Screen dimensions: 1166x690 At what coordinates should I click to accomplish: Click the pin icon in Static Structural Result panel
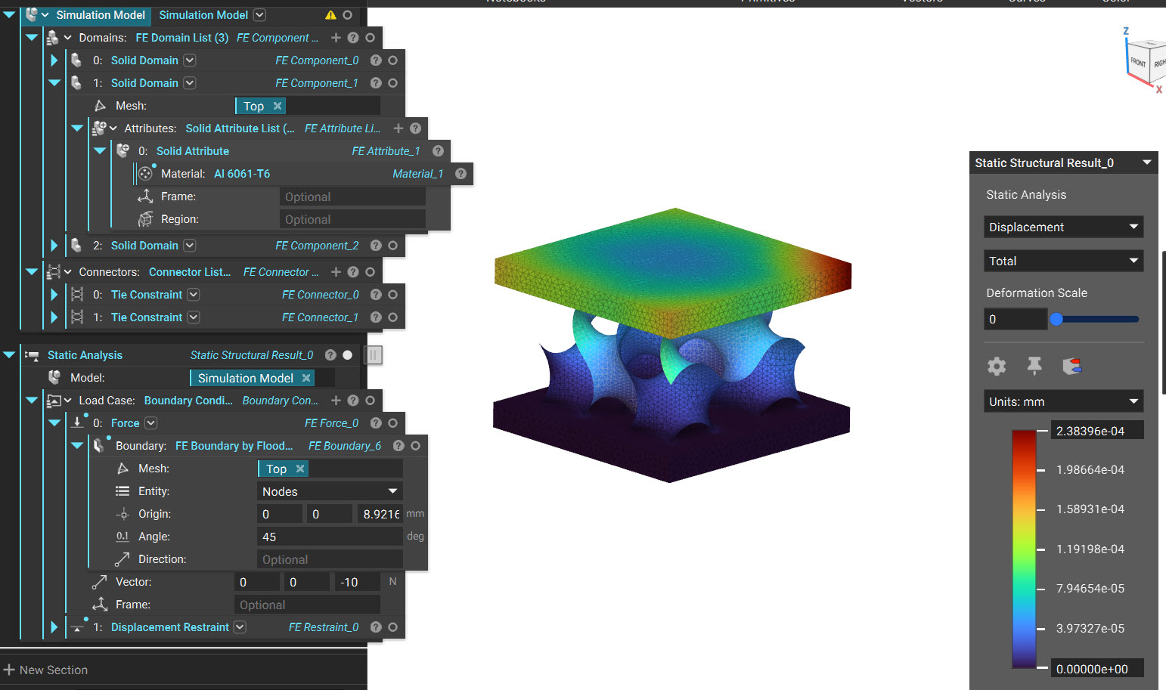pyautogui.click(x=1034, y=366)
